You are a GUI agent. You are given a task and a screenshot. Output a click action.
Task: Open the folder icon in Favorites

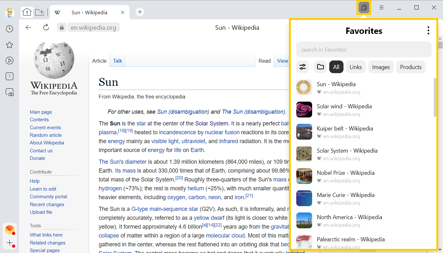tap(320, 67)
